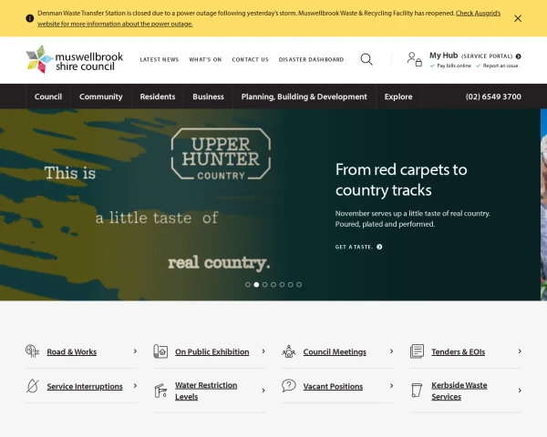
Task: Open the Planning, Building & Development menu
Action: click(x=304, y=97)
